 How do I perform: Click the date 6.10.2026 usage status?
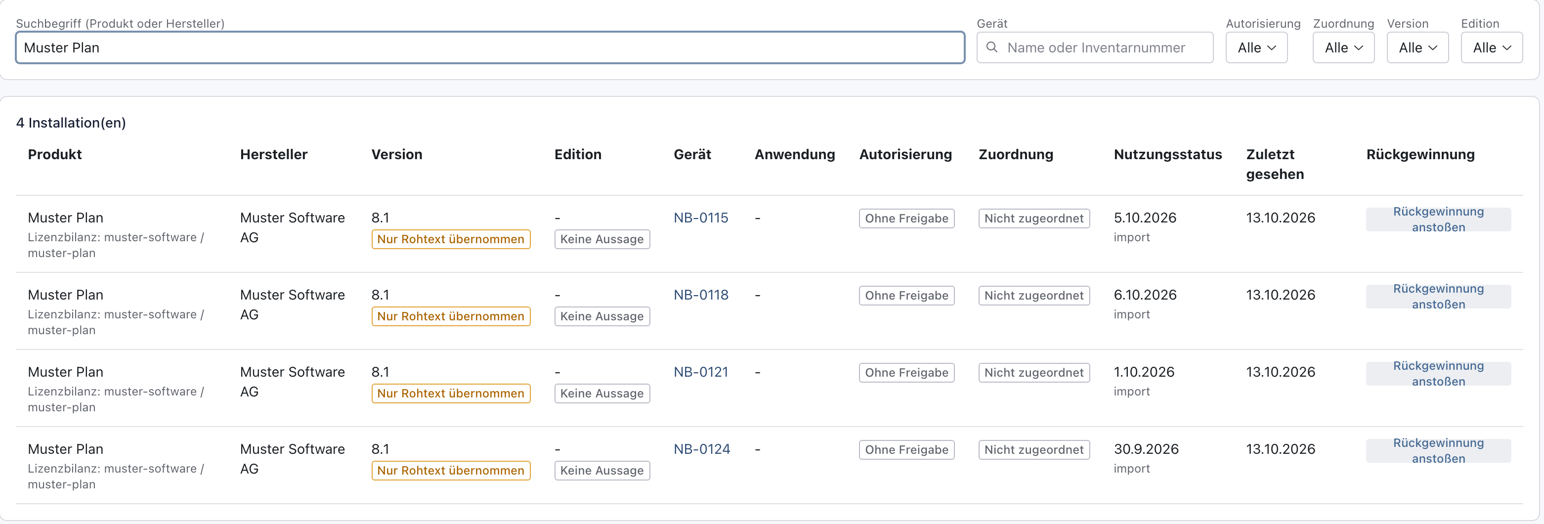point(1145,295)
